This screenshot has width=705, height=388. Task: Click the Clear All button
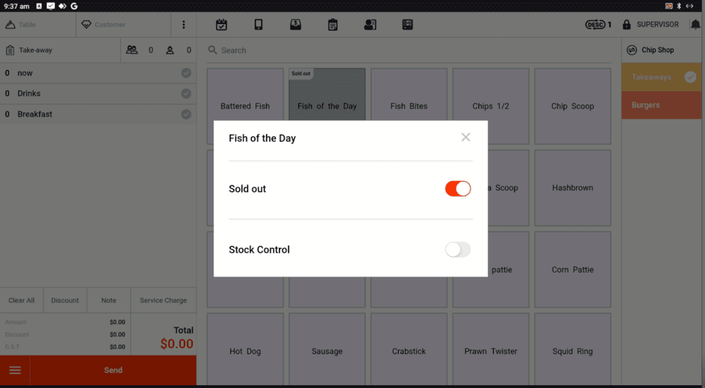click(21, 300)
